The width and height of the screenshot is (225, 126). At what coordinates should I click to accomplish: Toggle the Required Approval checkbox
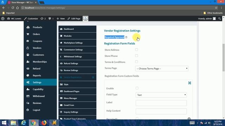[x=136, y=37]
